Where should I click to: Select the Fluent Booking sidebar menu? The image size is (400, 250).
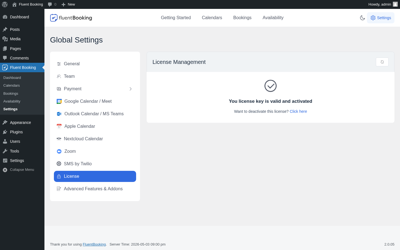[22, 67]
